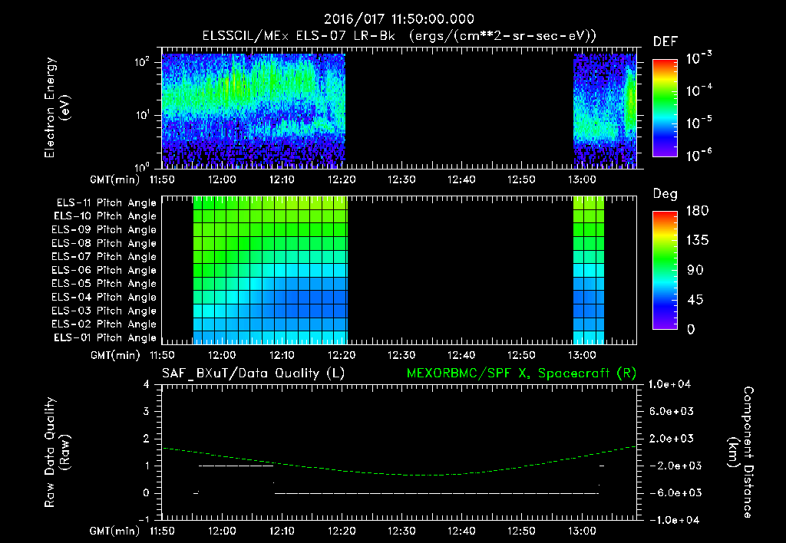This screenshot has width=786, height=543.
Task: Click the ELS-01 Pitch Angle row label
Action: pos(105,338)
